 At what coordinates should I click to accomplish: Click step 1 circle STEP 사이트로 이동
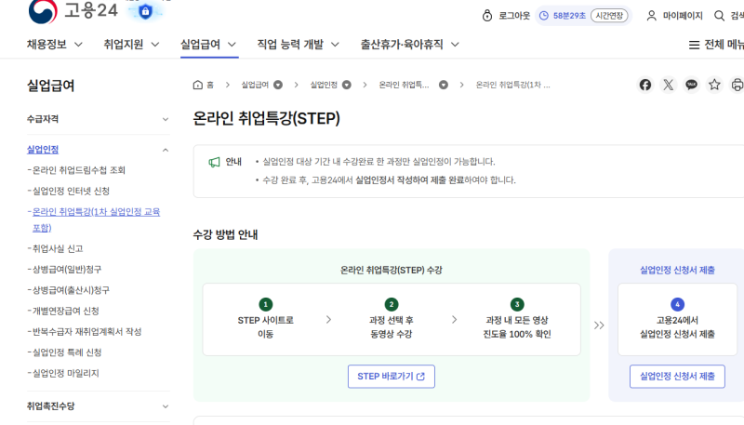266,304
